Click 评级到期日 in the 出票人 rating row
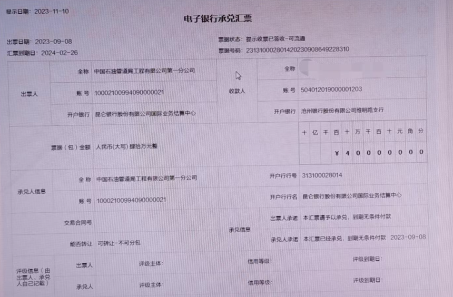The height and width of the screenshot is (297, 453). pyautogui.click(x=368, y=259)
